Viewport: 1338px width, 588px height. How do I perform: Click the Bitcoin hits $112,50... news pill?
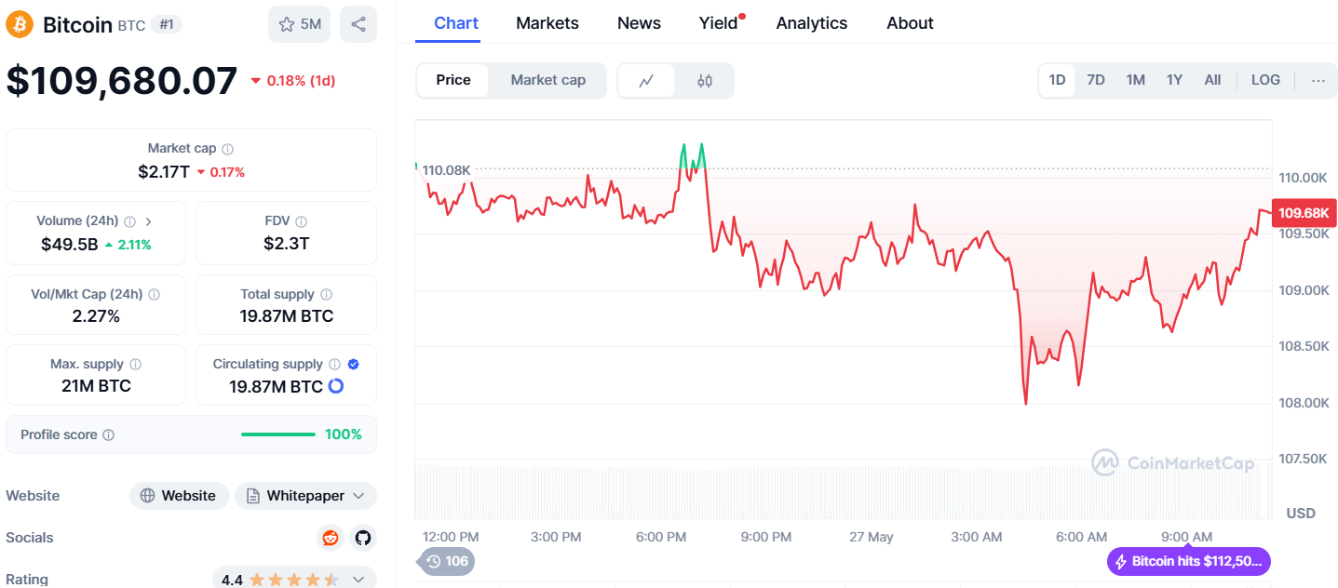click(x=1189, y=561)
